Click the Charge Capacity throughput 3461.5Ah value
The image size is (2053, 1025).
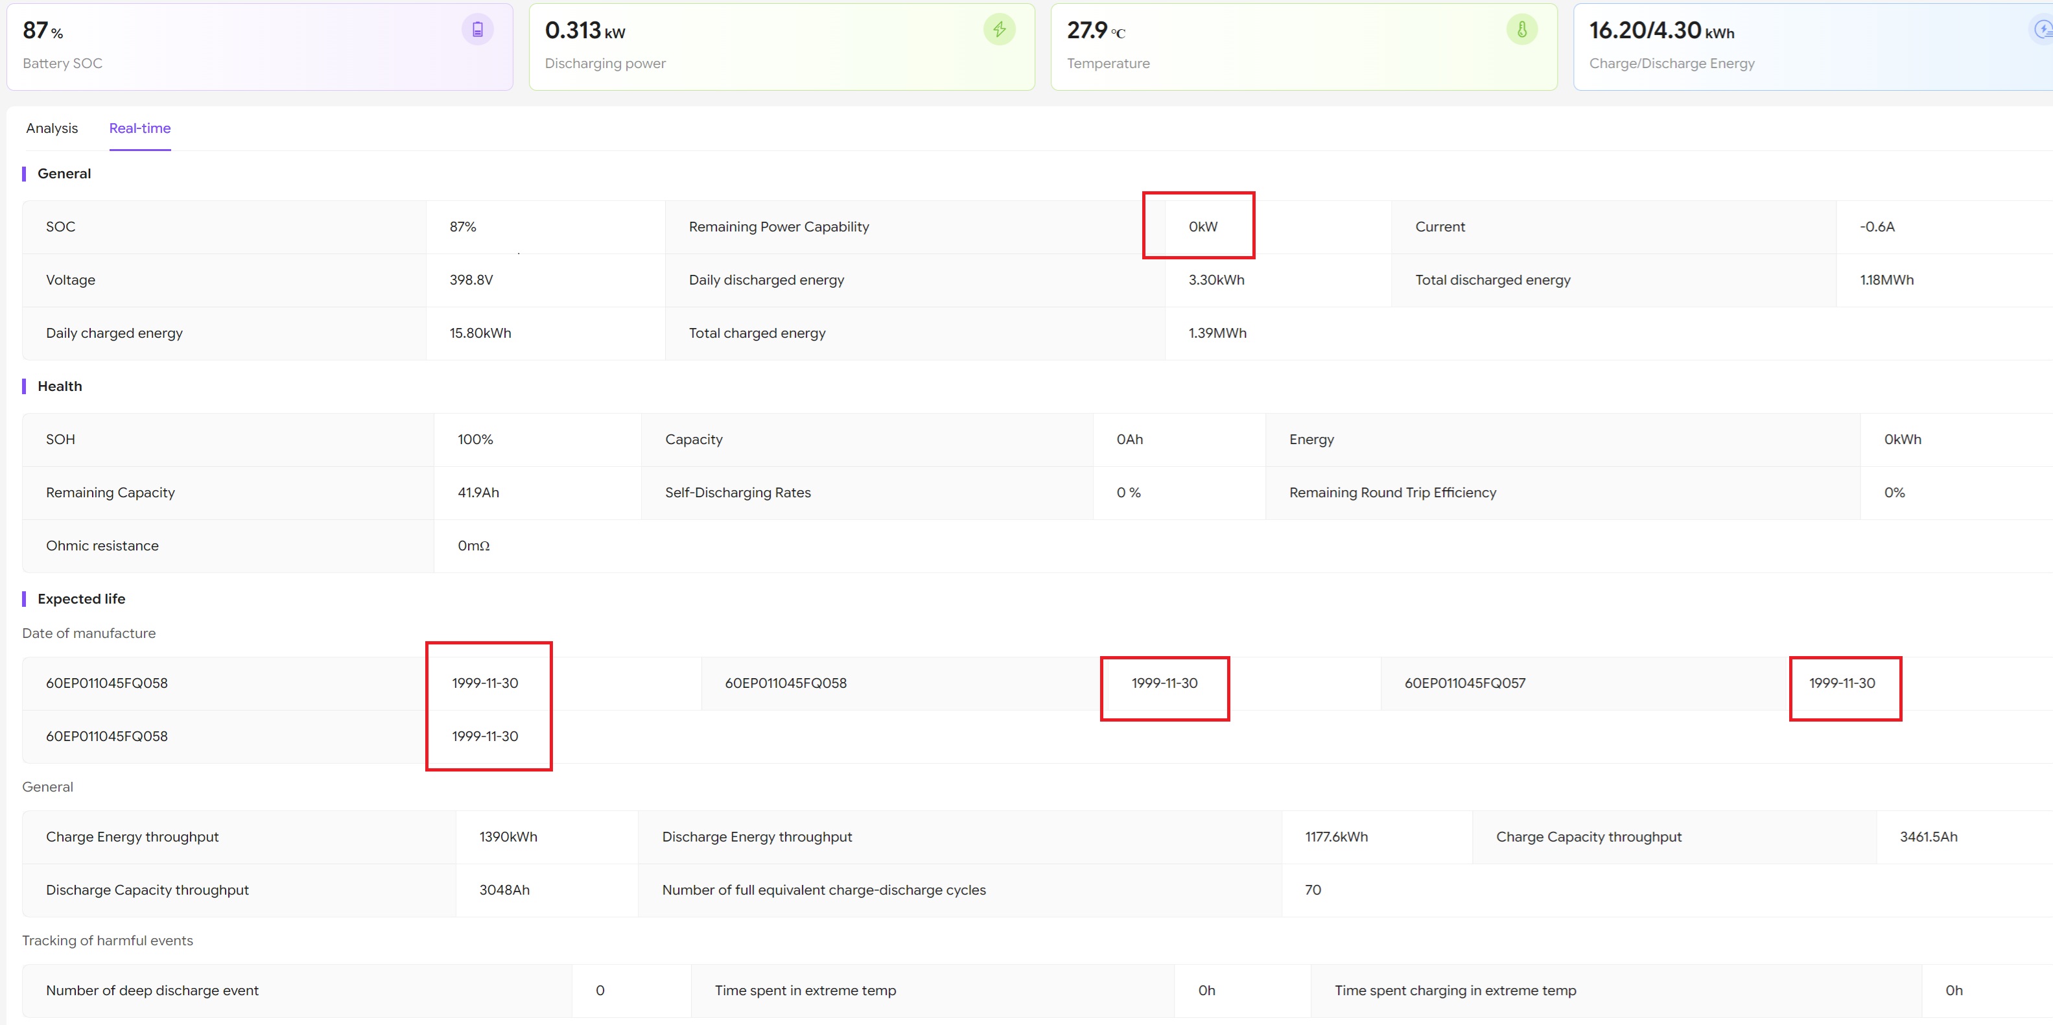pyautogui.click(x=1928, y=837)
